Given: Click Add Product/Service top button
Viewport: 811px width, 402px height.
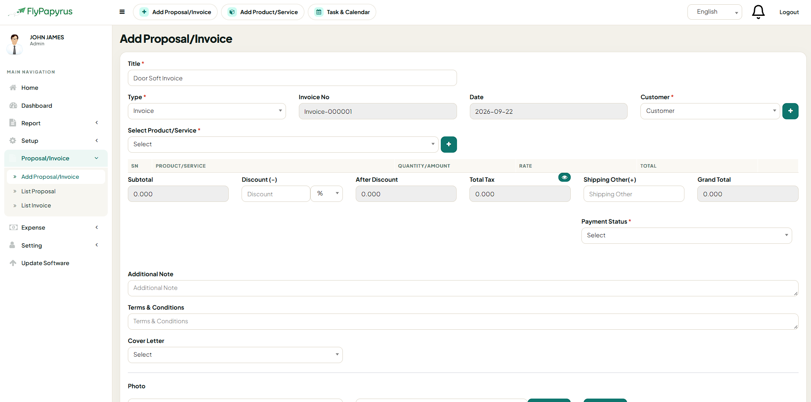Looking at the screenshot, I should (262, 12).
